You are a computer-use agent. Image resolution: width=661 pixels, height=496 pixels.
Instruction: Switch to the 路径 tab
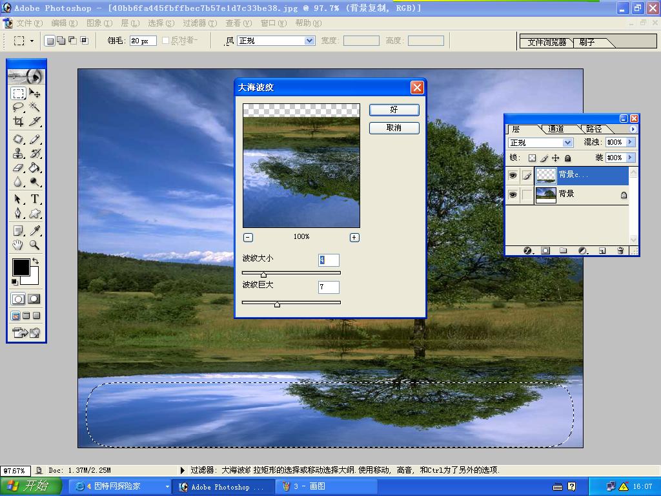point(593,129)
